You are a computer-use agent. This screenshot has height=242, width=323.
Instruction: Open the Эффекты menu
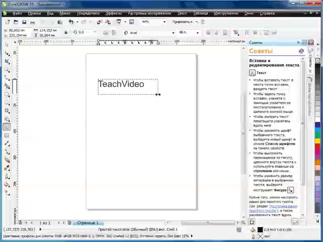click(x=113, y=13)
